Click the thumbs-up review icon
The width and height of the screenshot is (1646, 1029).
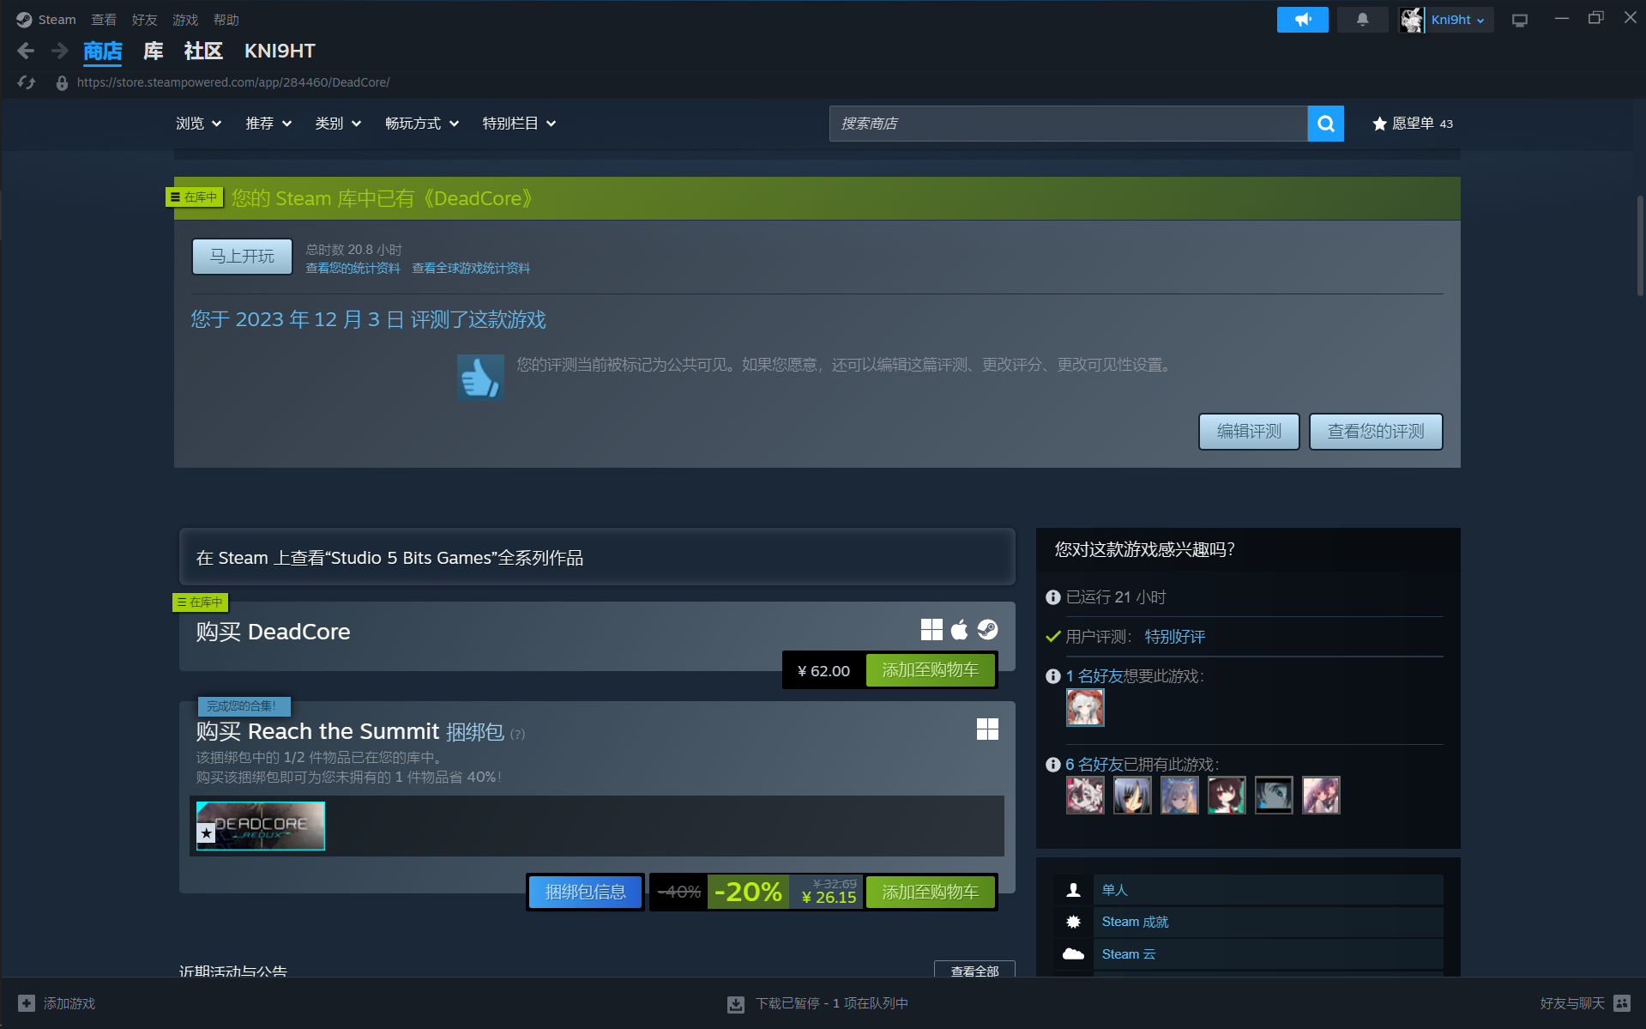tap(480, 378)
